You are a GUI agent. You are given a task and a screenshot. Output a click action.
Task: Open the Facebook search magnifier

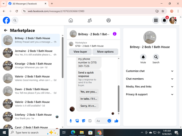(x=15, y=20)
